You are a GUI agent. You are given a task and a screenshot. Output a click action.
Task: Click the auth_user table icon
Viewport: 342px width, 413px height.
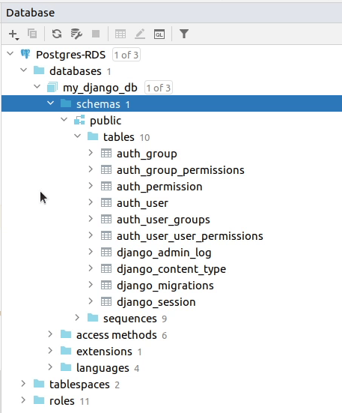point(106,202)
